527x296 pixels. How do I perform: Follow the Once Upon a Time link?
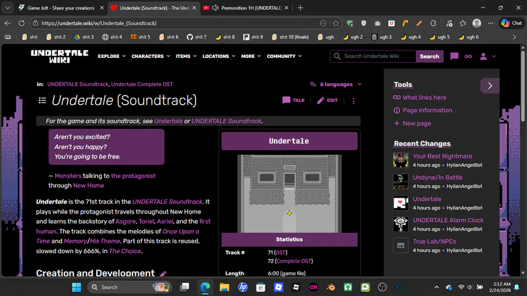pos(118,236)
